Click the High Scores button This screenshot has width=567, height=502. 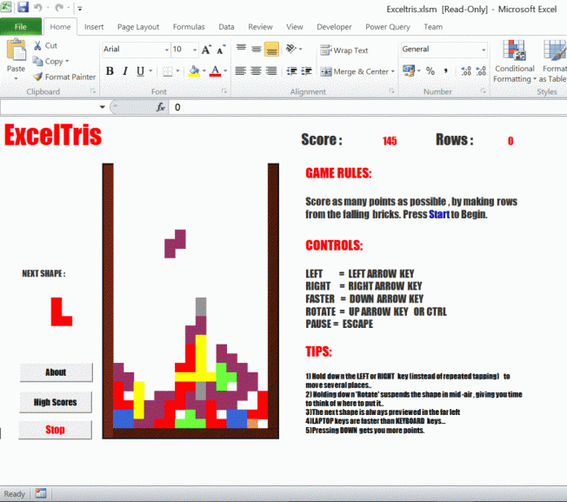(56, 402)
